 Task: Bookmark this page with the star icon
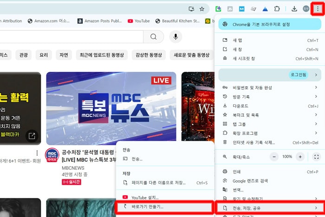(x=201, y=9)
